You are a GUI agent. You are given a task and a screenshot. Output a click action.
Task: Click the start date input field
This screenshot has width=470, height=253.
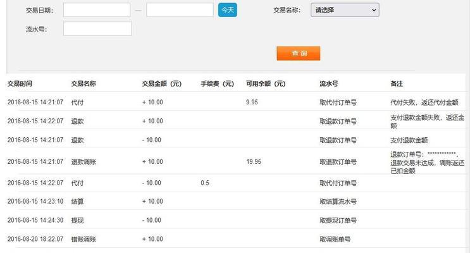point(97,10)
